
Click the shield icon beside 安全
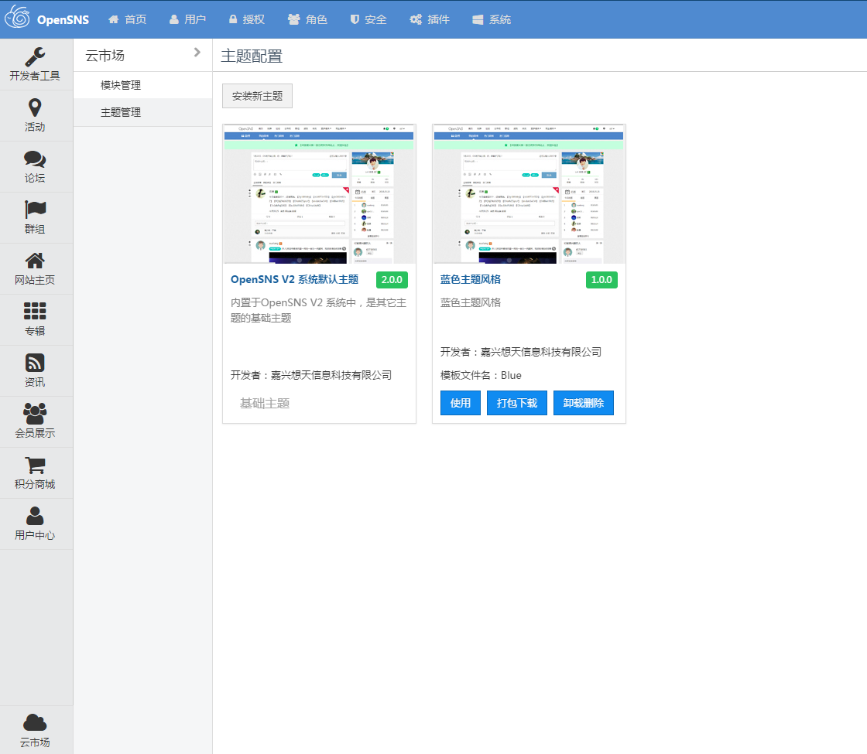pos(355,19)
